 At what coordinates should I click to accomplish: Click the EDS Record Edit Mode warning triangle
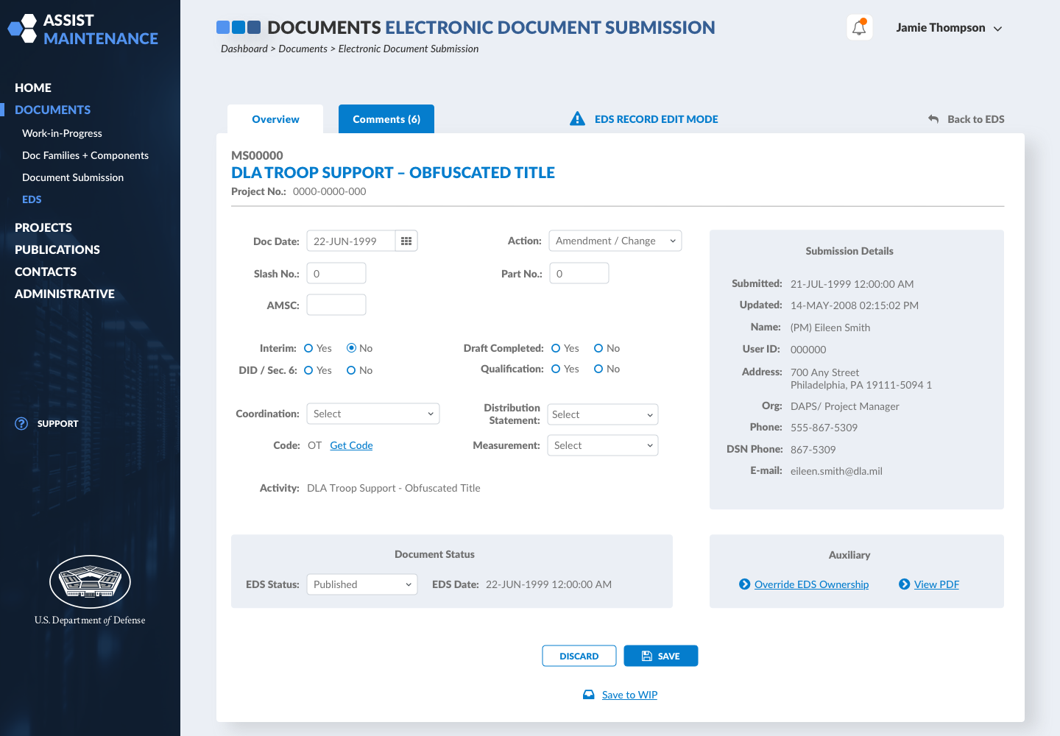[578, 118]
